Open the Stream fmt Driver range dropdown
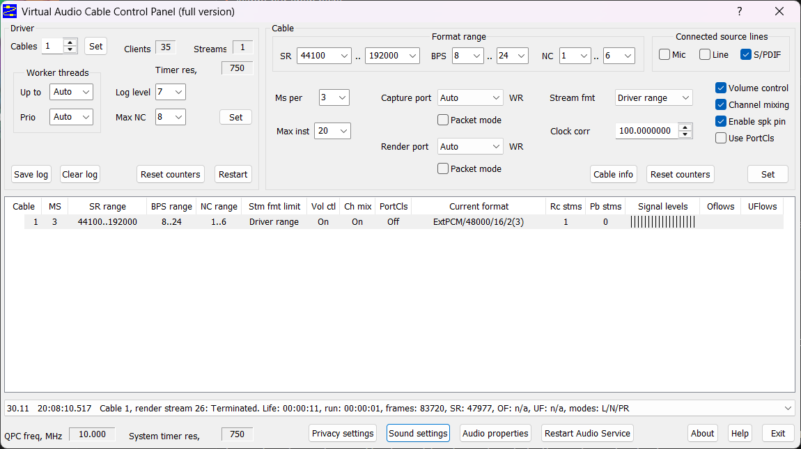801x449 pixels. pyautogui.click(x=653, y=97)
